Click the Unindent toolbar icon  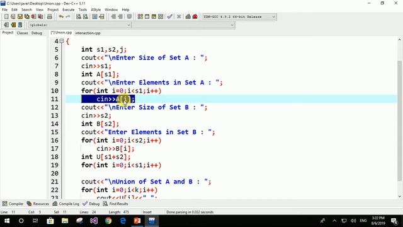coord(120,17)
